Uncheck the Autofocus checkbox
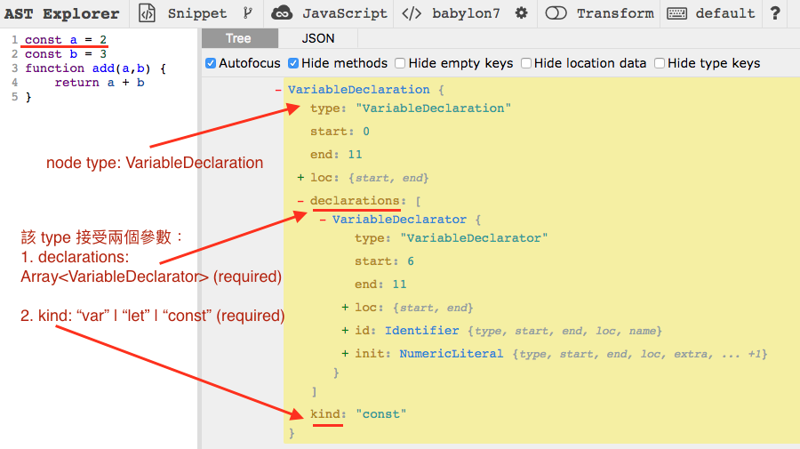 211,63
